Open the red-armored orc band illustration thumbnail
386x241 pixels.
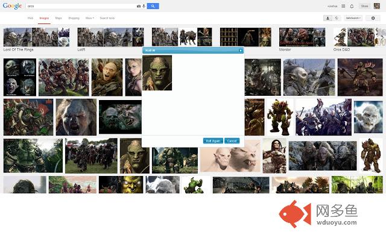pyautogui.click(x=64, y=77)
